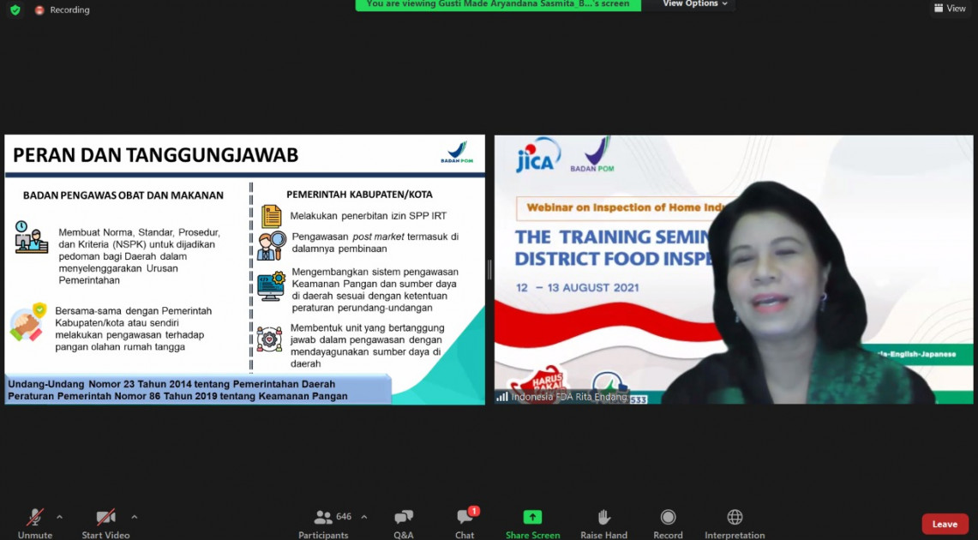Viewport: 978px width, 540px height.
Task: Click the green screen-sharing notification banner
Action: pyautogui.click(x=498, y=4)
